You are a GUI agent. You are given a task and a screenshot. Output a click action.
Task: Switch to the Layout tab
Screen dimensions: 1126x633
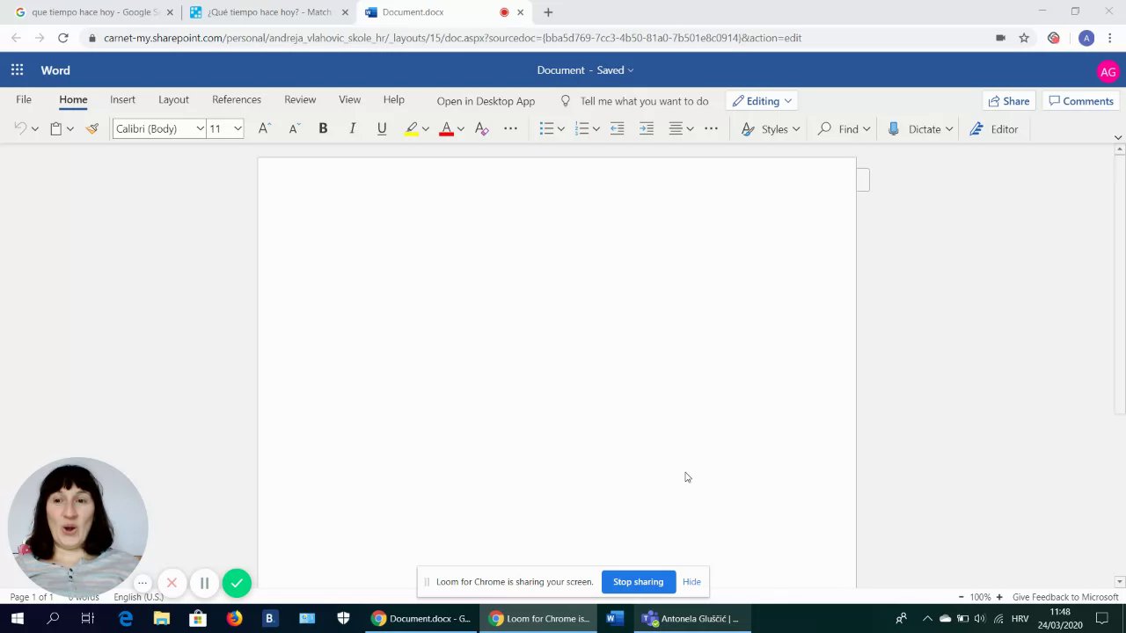click(x=173, y=100)
